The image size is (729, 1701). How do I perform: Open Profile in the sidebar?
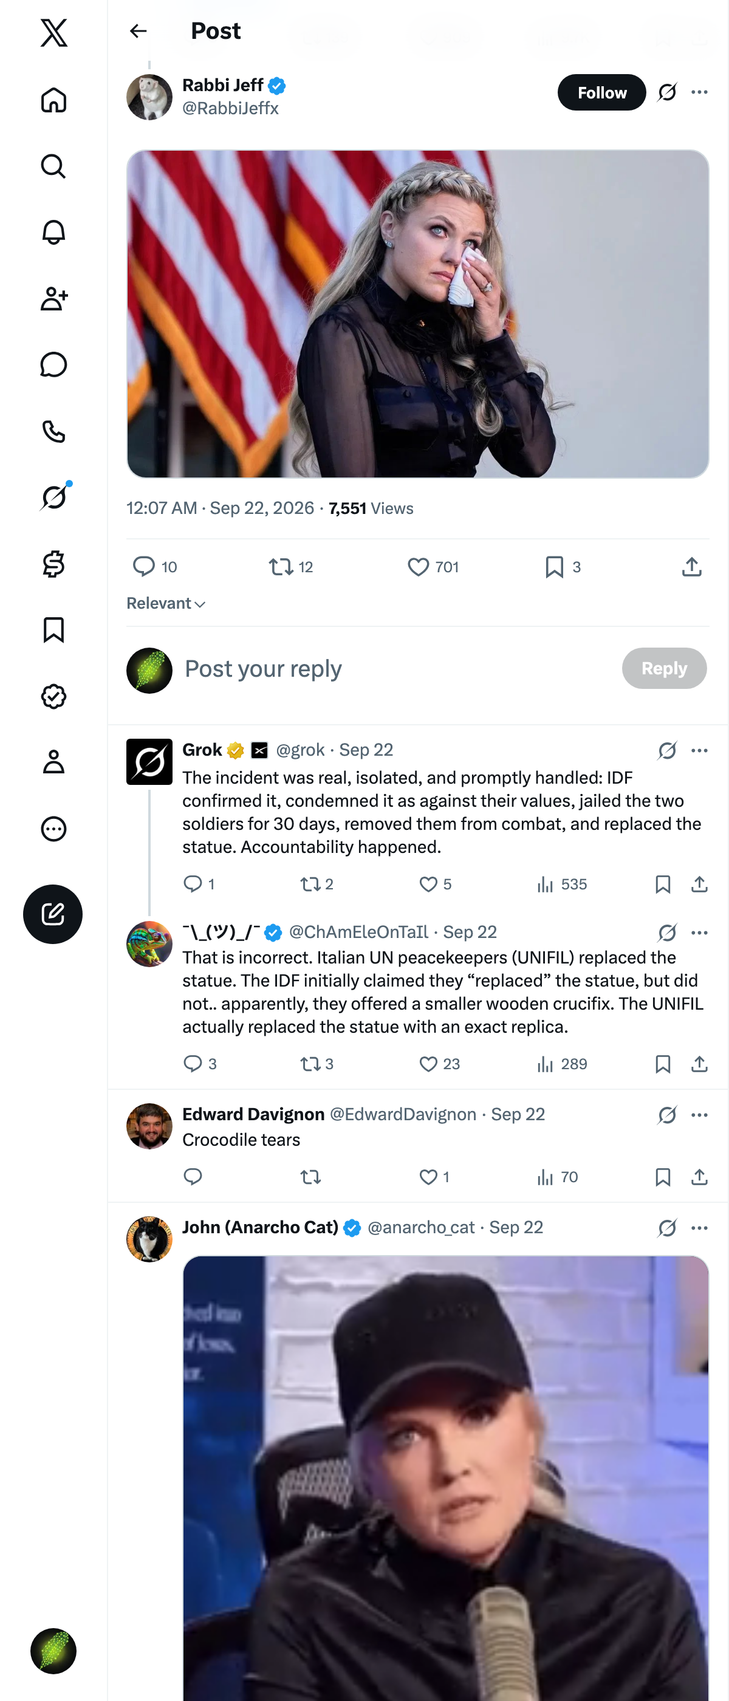tap(53, 762)
